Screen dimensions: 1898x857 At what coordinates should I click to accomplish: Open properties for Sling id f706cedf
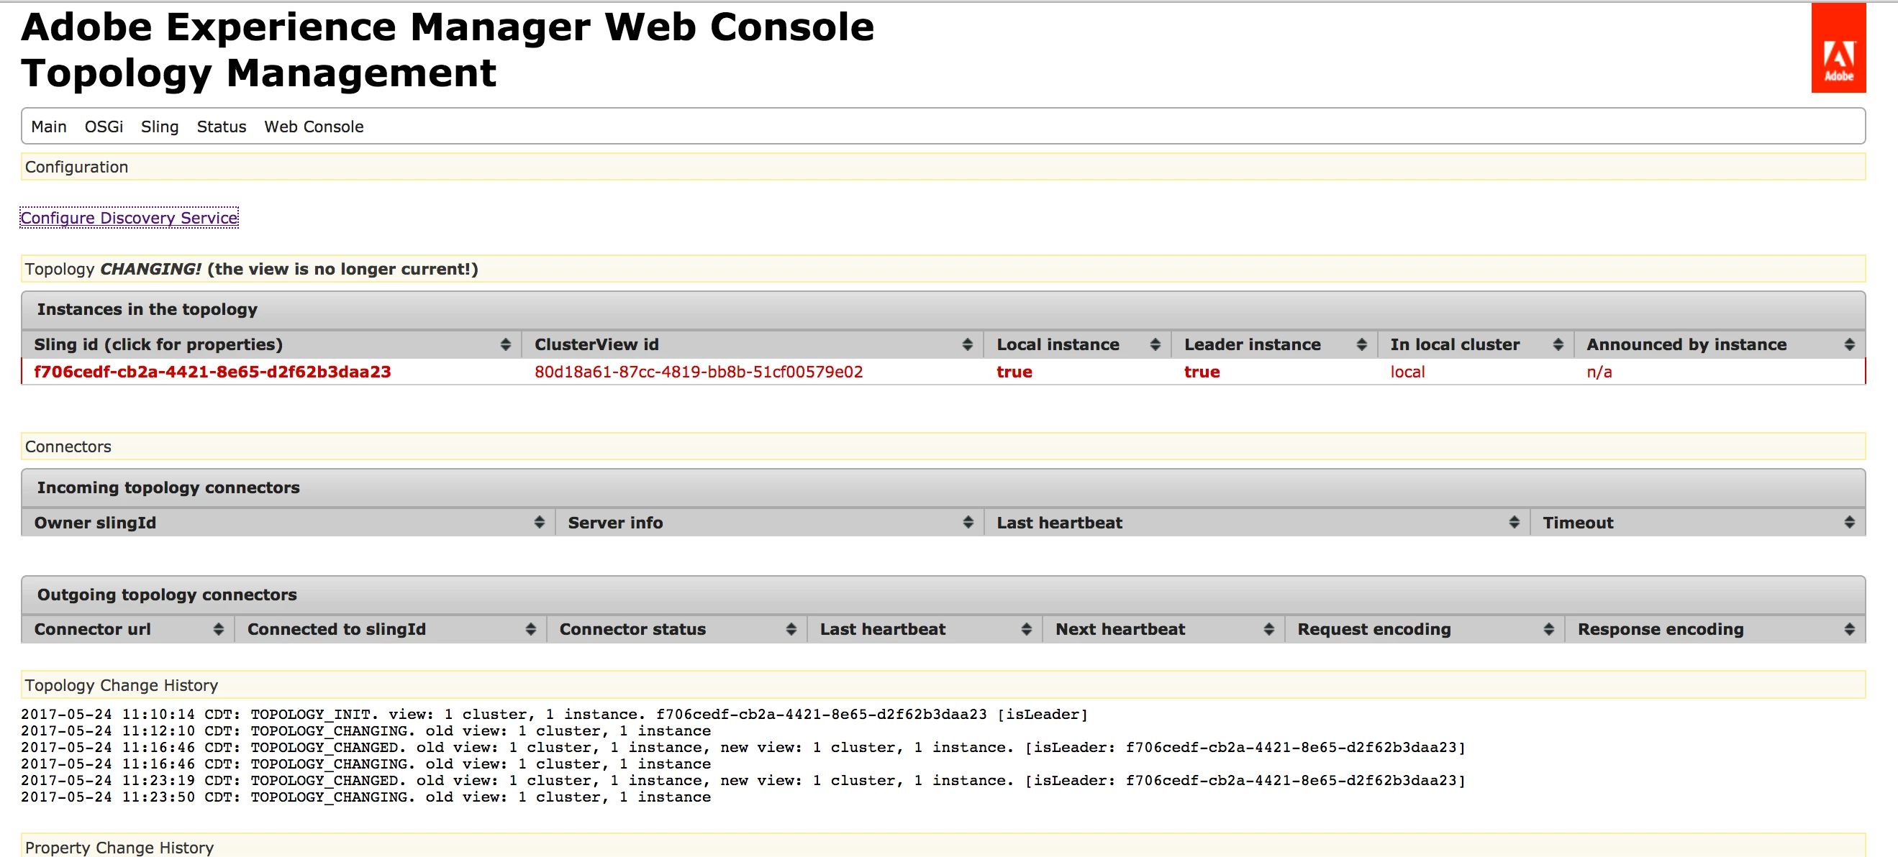pos(212,372)
